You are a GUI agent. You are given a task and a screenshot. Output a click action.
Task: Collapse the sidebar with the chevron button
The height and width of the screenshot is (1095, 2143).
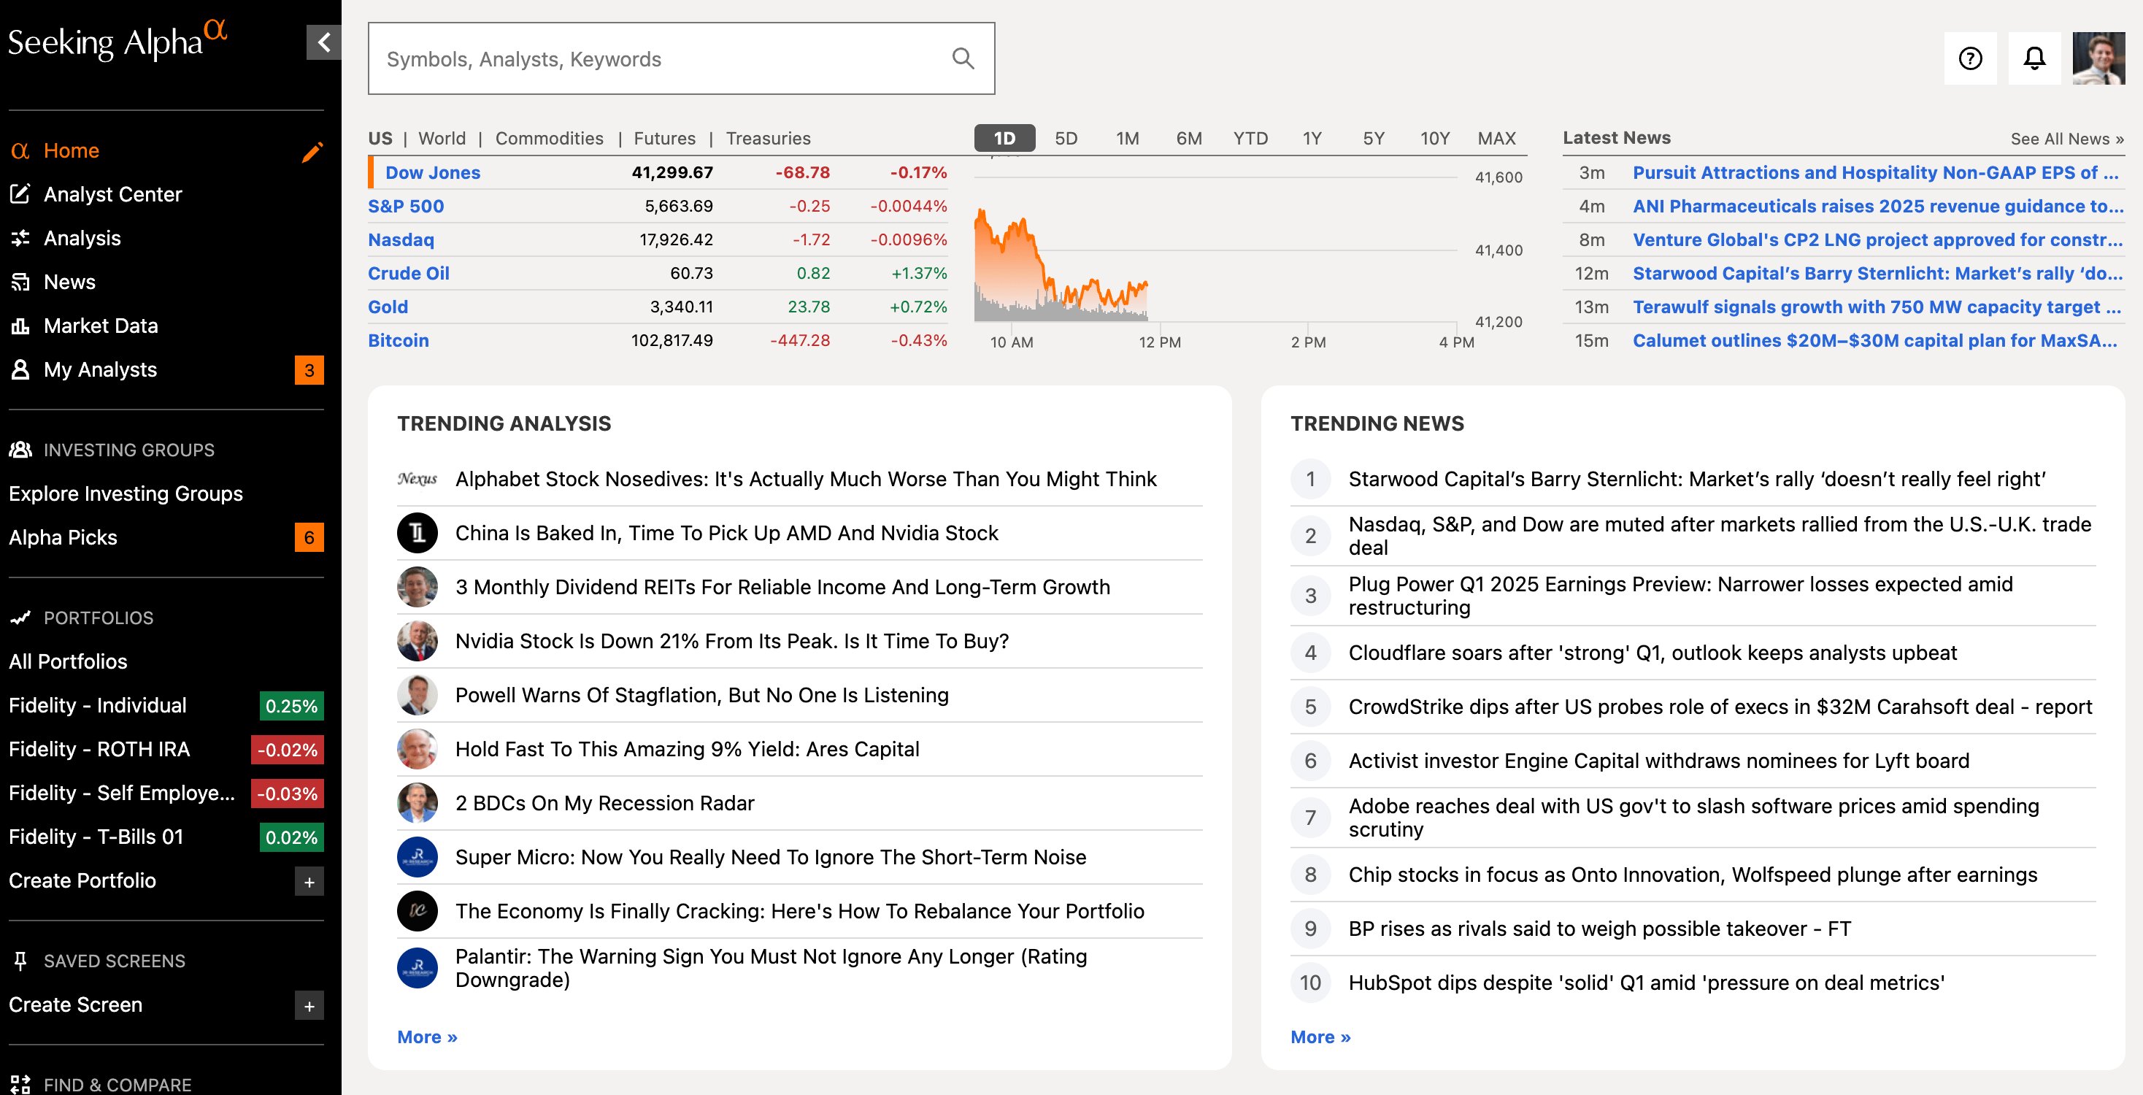point(323,42)
